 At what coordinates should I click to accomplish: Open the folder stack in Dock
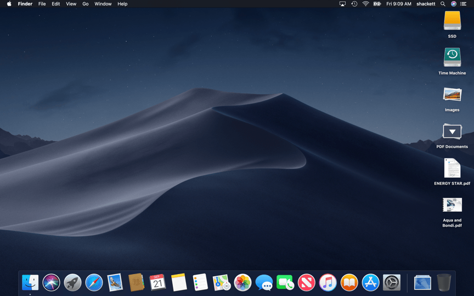click(422, 283)
